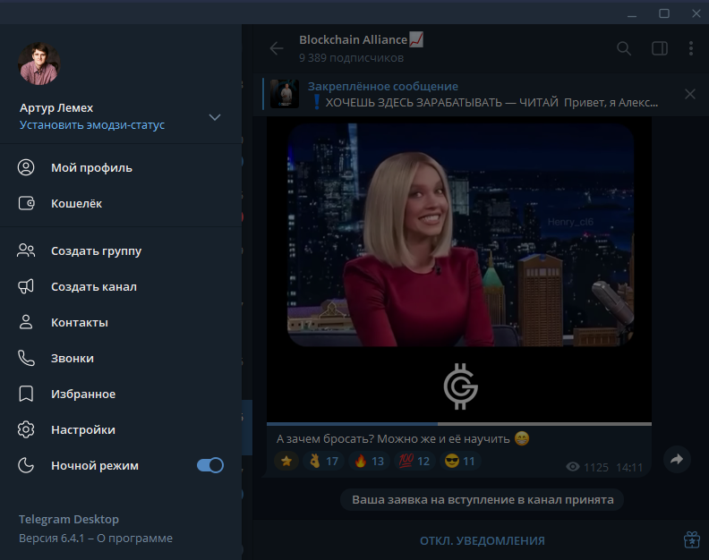Click the group people icon beside Создать группу
The image size is (709, 560).
coord(26,250)
